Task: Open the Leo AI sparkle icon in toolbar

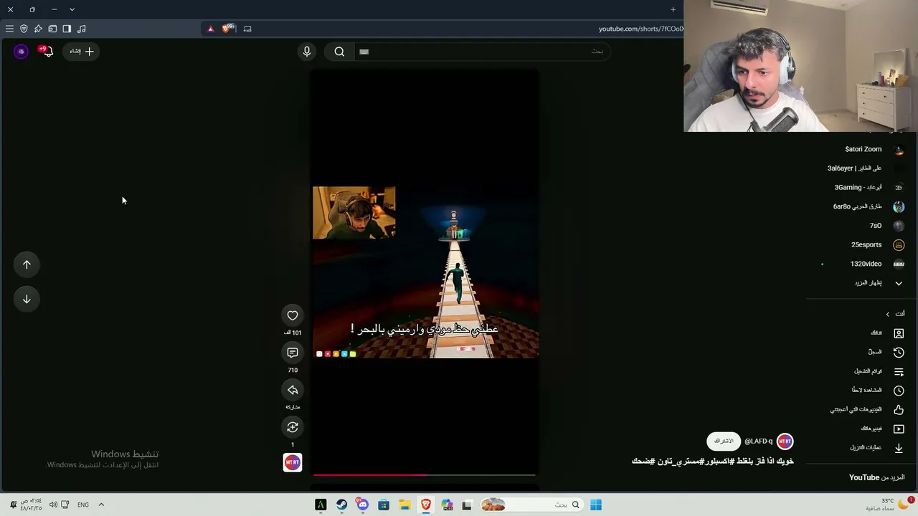Action: (x=38, y=29)
